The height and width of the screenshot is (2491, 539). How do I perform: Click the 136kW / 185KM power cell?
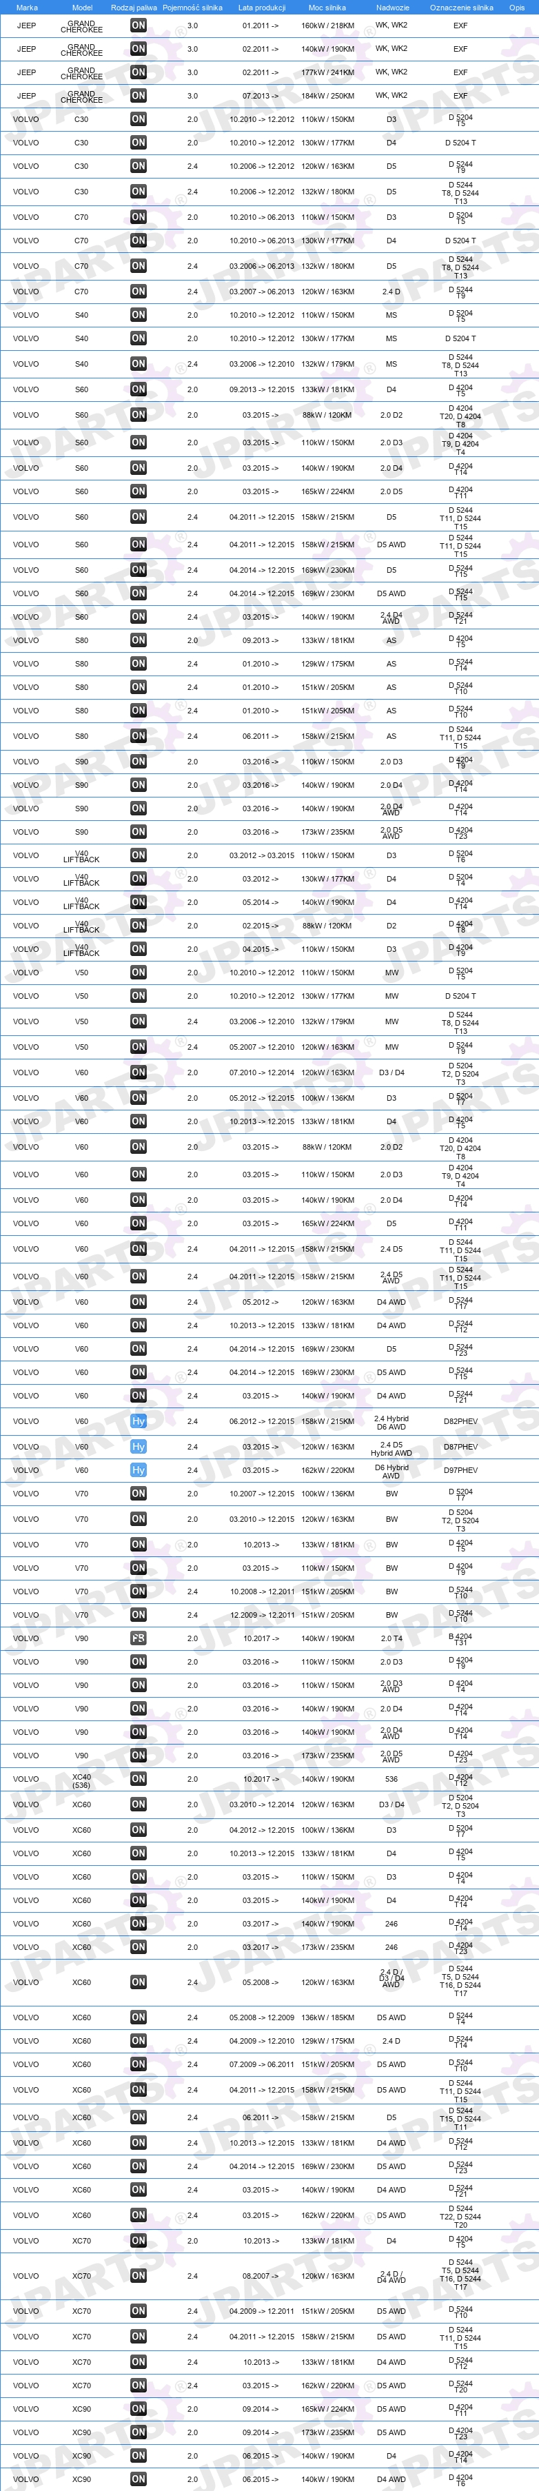(327, 2017)
